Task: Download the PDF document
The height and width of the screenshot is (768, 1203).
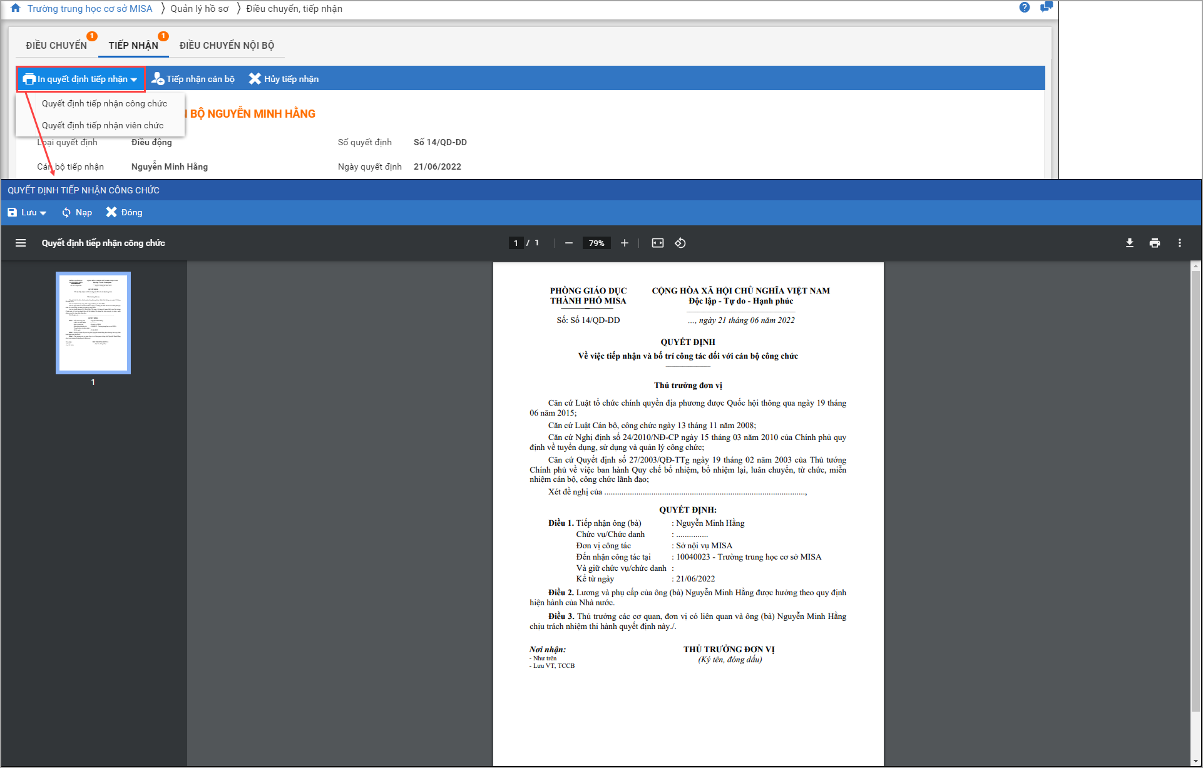Action: click(1129, 243)
